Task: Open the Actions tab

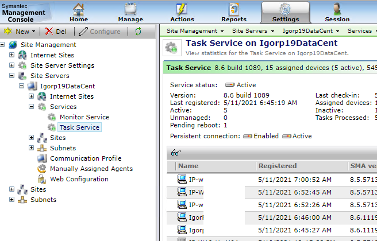Action: (x=182, y=13)
